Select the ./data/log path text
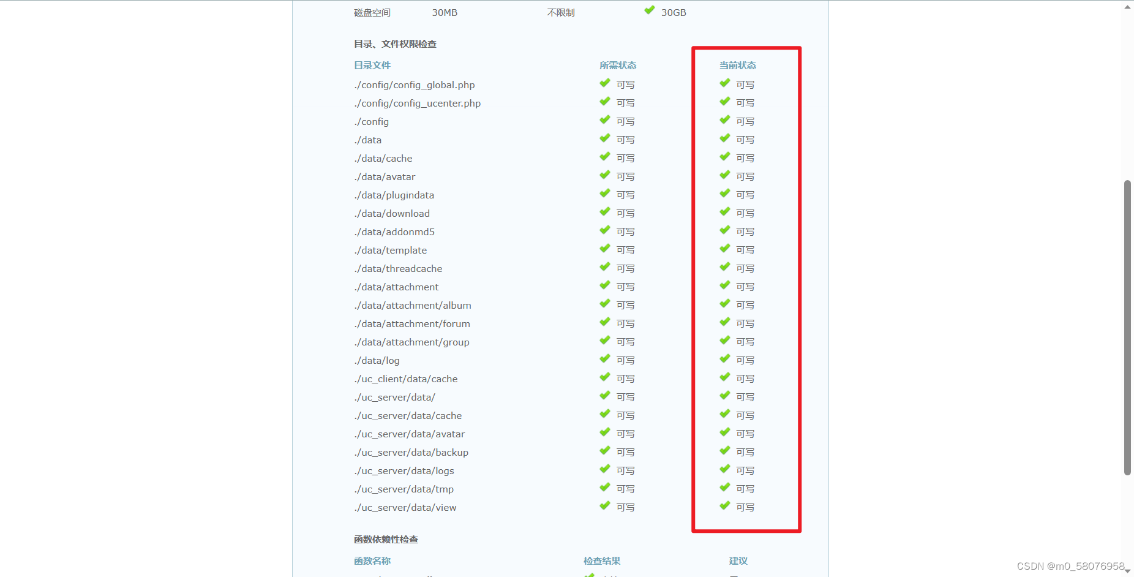 coord(377,360)
